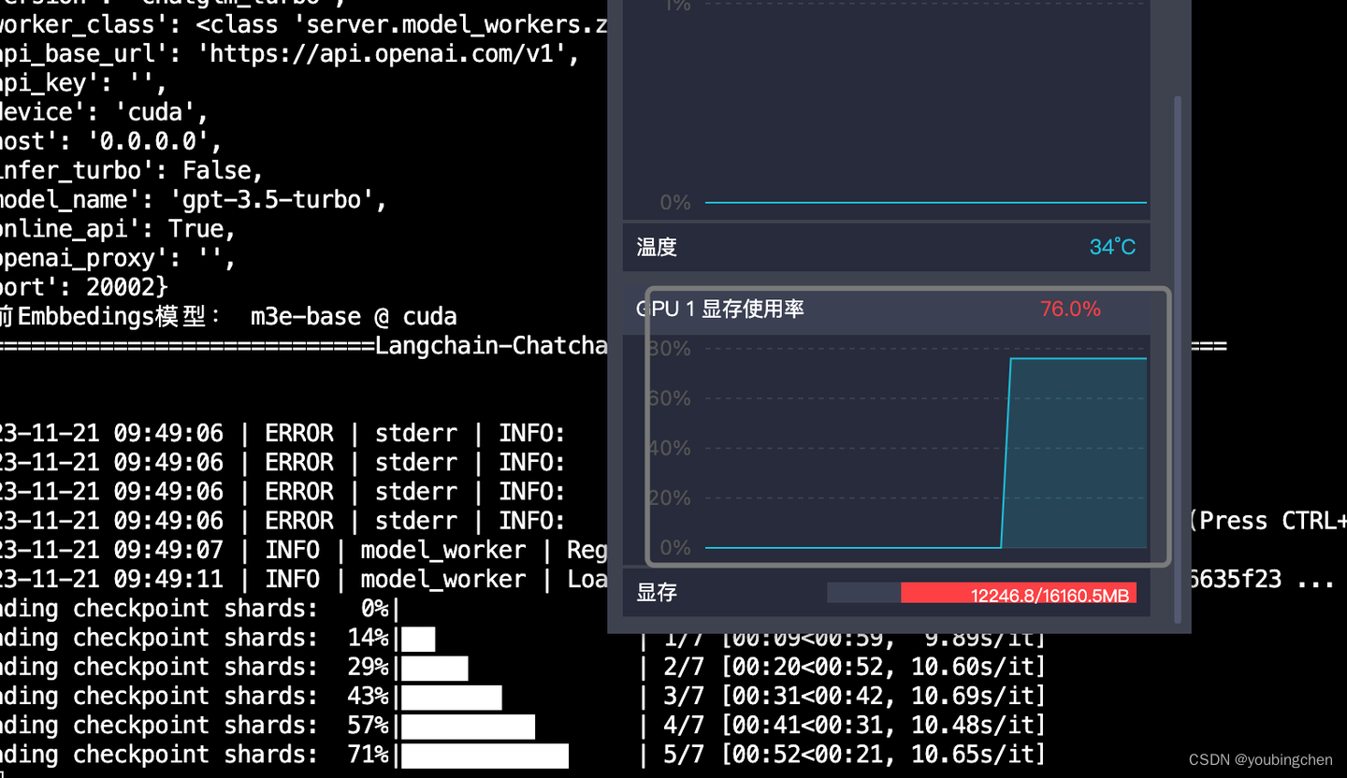
Task: Click the 71% checkpoint shards progress bar
Action: (x=485, y=755)
